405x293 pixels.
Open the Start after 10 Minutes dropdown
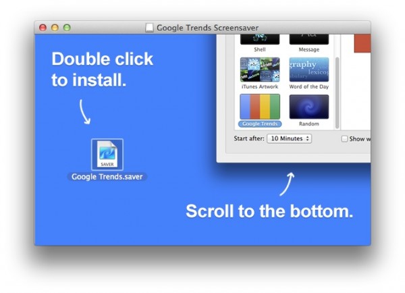tap(290, 138)
